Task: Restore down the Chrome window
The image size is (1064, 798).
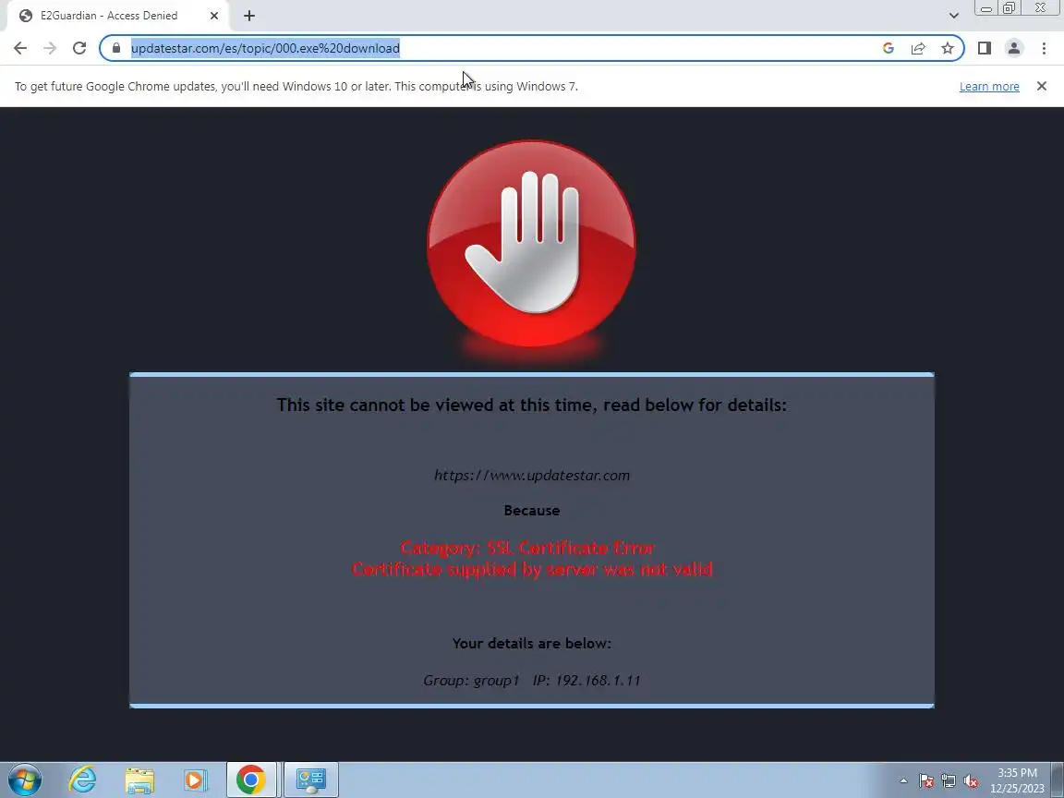Action: click(x=1009, y=8)
